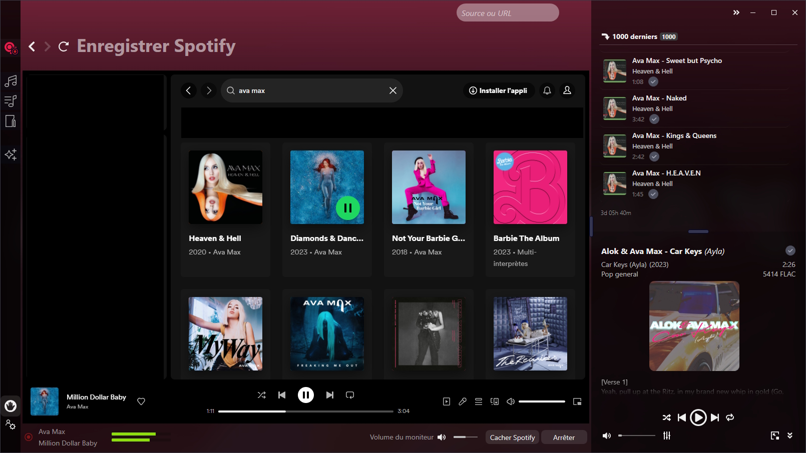The image size is (806, 453).
Task: Show lyrics with the microphone icon
Action: 463,401
